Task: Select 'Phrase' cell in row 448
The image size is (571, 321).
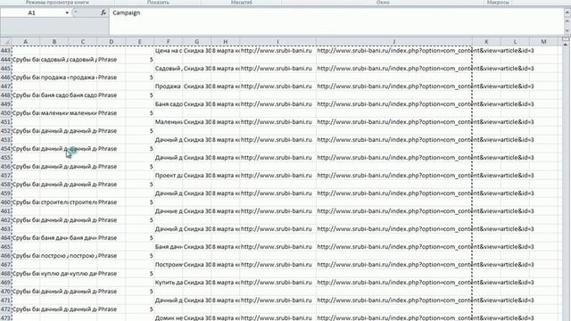Action: click(x=111, y=95)
